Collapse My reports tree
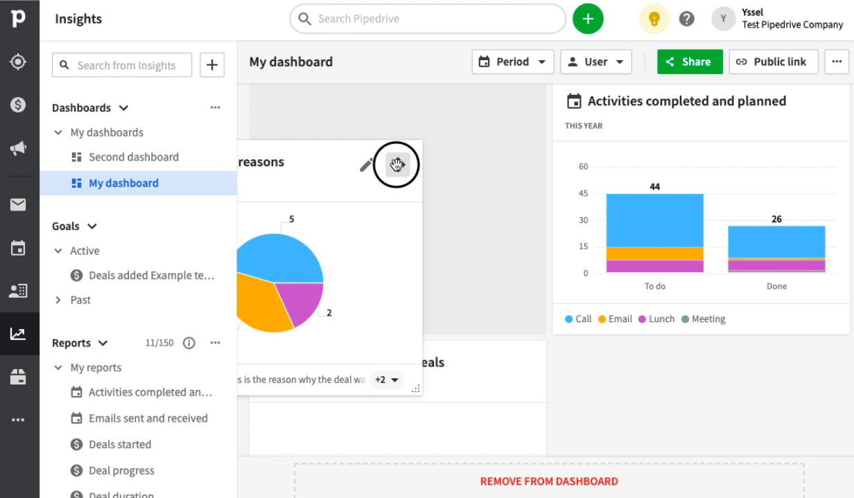Screen dimensions: 854x498 click(x=58, y=368)
